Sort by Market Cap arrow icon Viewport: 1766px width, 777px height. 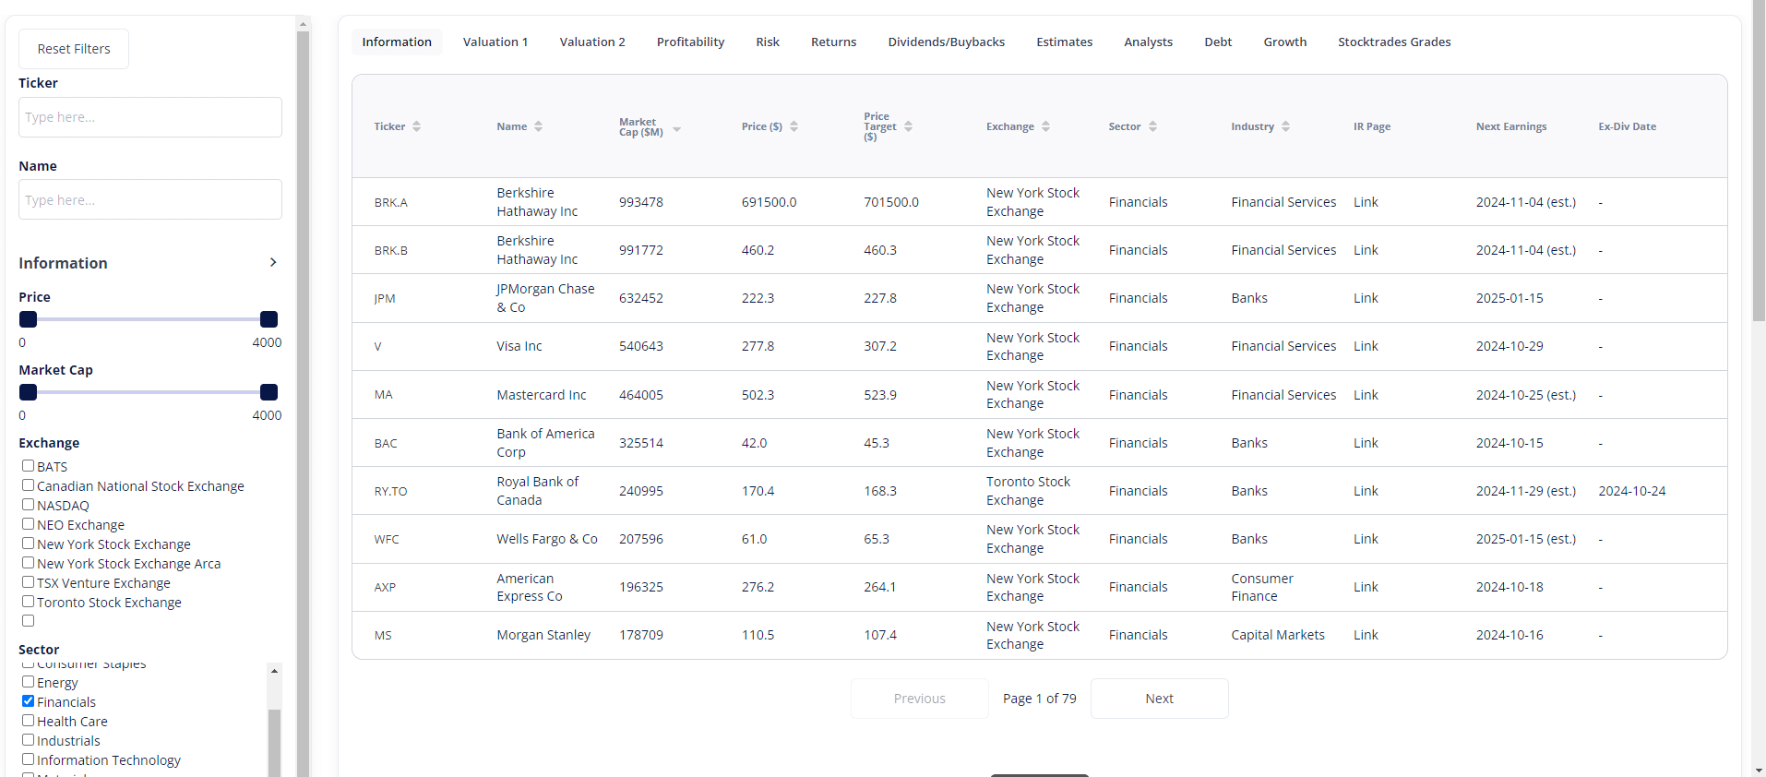(x=676, y=130)
